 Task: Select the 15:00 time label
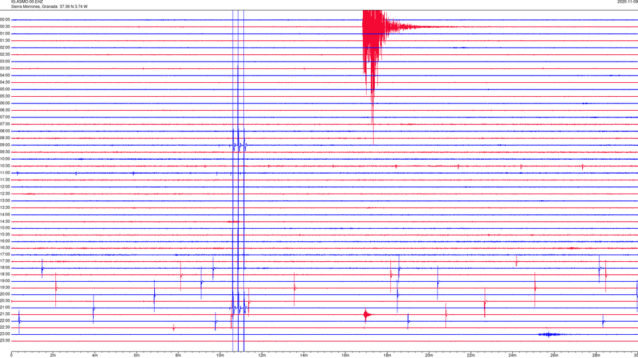[5, 227]
